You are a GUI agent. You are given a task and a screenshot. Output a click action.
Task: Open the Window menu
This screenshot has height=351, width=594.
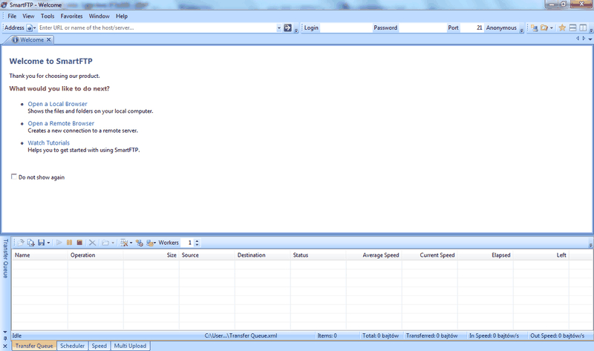(x=99, y=16)
